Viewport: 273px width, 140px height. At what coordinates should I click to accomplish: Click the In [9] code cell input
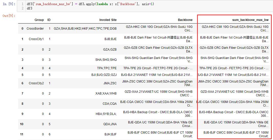point(145,6)
